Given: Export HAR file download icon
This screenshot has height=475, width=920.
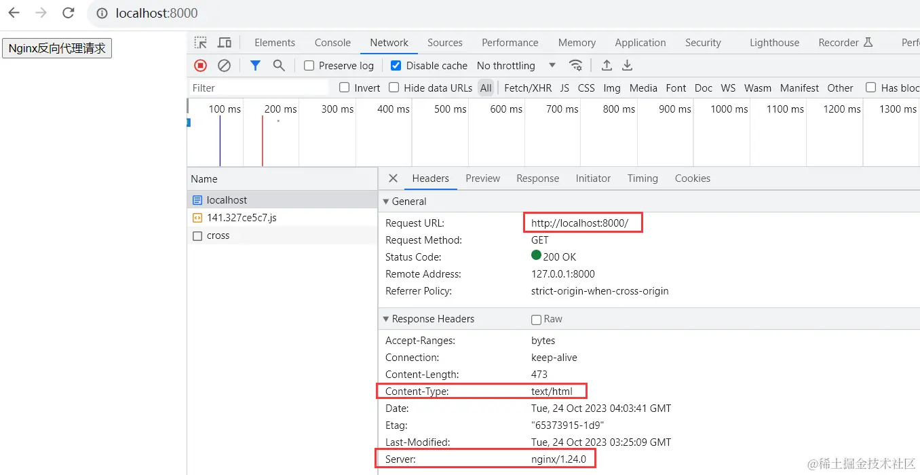Looking at the screenshot, I should 627,66.
